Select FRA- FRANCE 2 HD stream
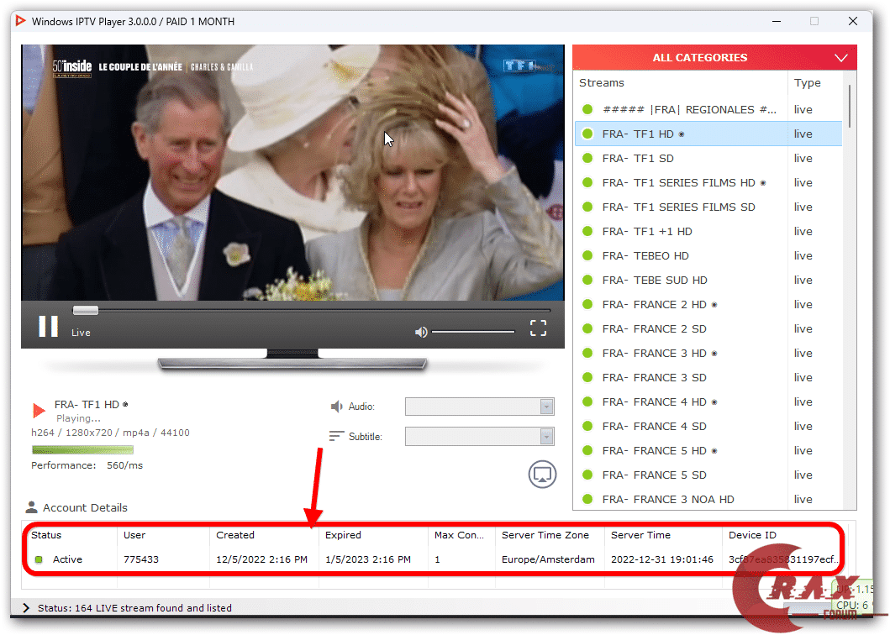 (708, 305)
